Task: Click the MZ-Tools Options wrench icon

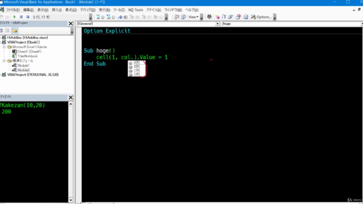Action: click(261, 17)
